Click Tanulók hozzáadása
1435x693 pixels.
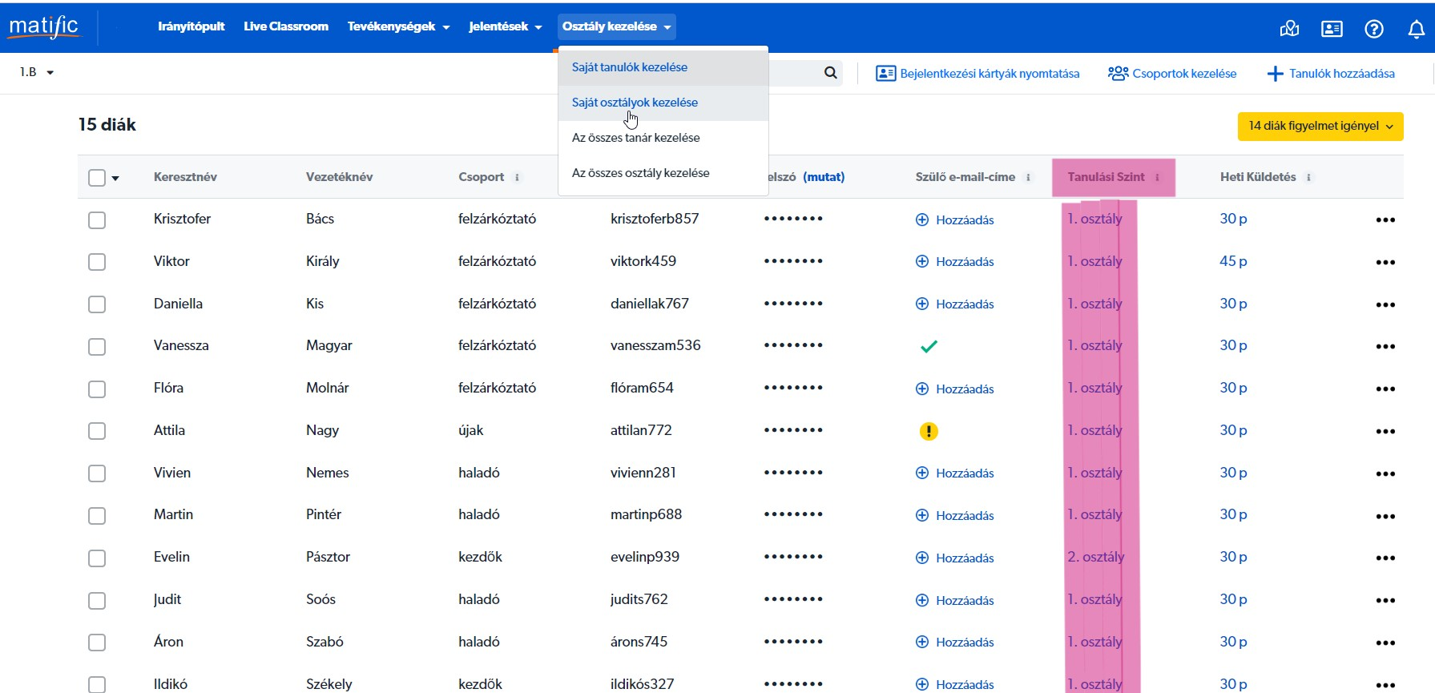click(1331, 74)
